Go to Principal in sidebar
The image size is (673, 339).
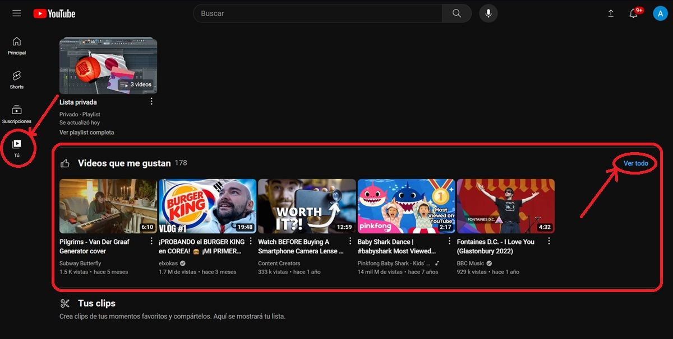(x=17, y=46)
